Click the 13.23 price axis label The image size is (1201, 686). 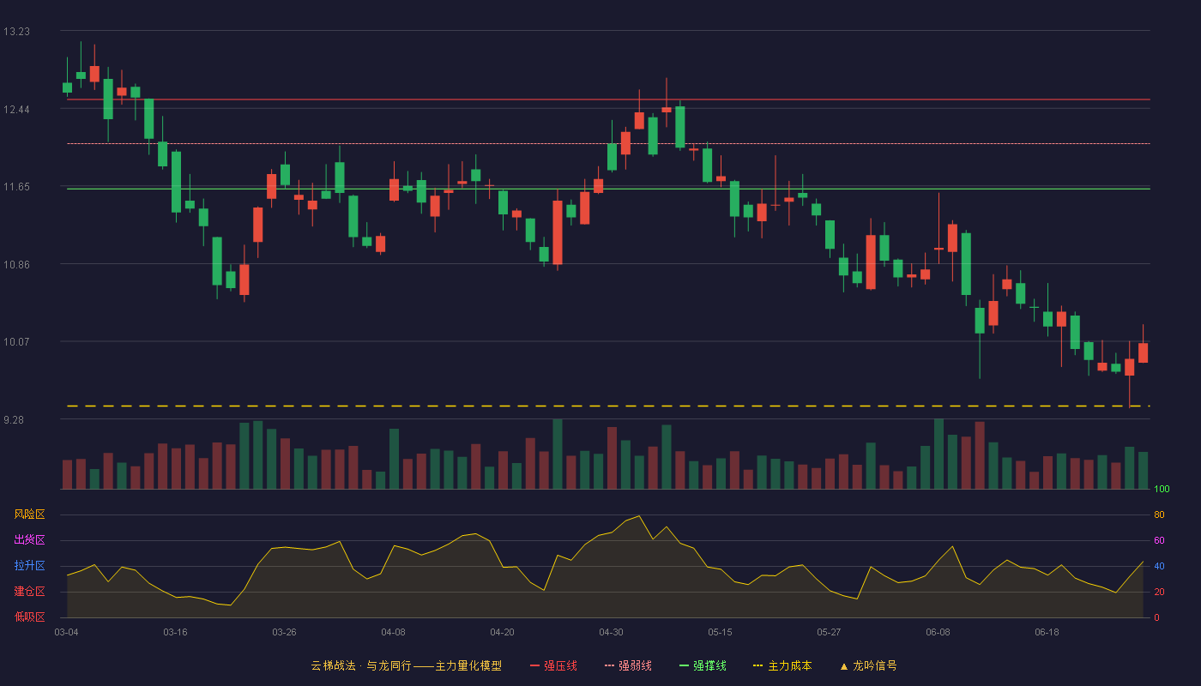(x=16, y=32)
